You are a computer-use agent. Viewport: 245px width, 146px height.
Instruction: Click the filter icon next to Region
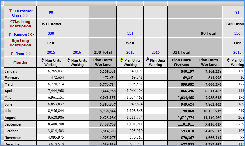pos(10,34)
